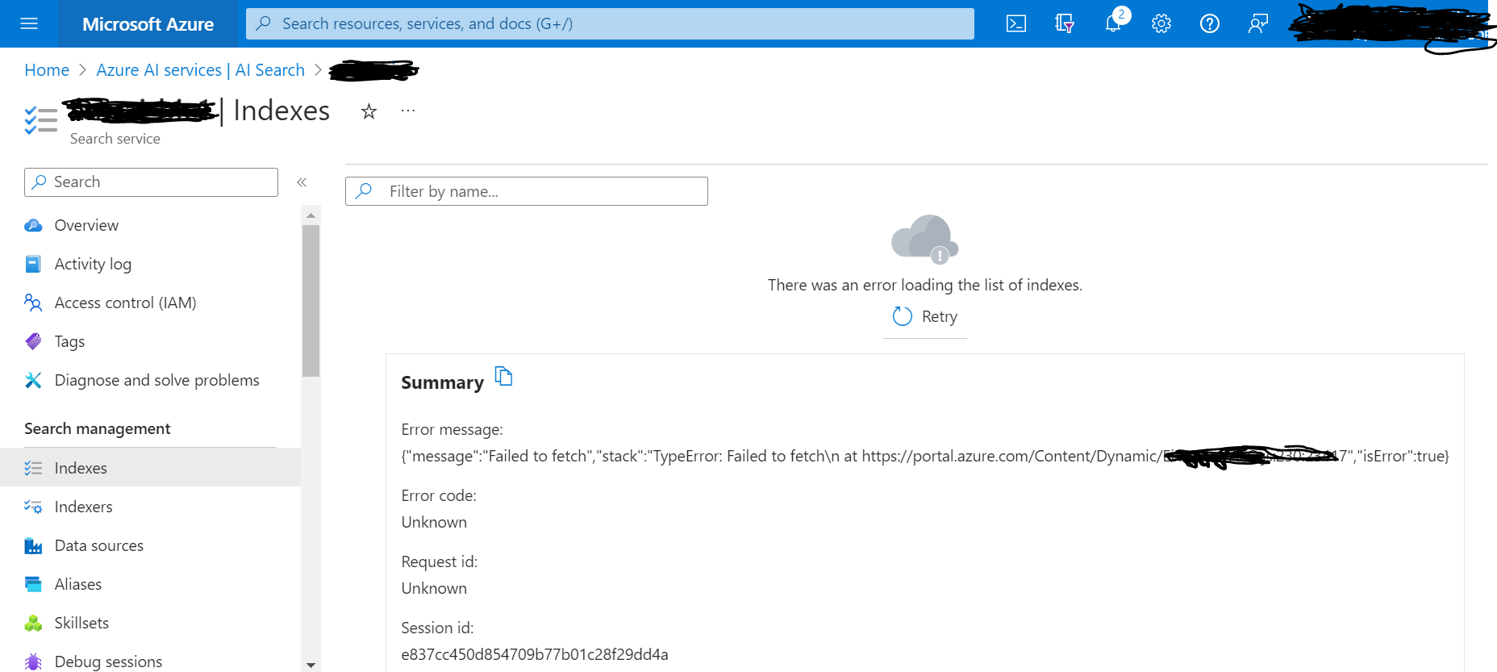
Task: Click the Data sources factory icon
Action: 33,545
